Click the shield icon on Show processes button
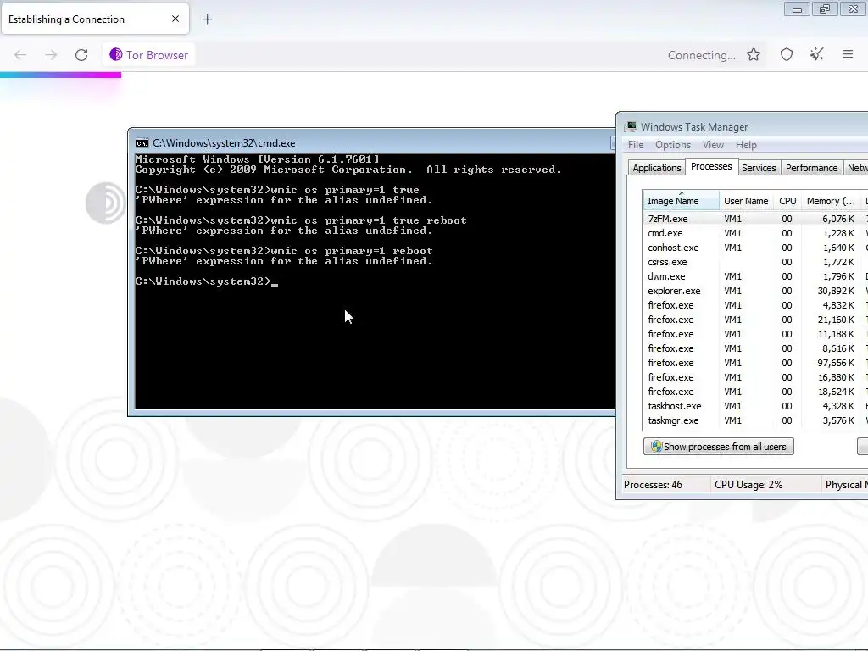 coord(657,447)
